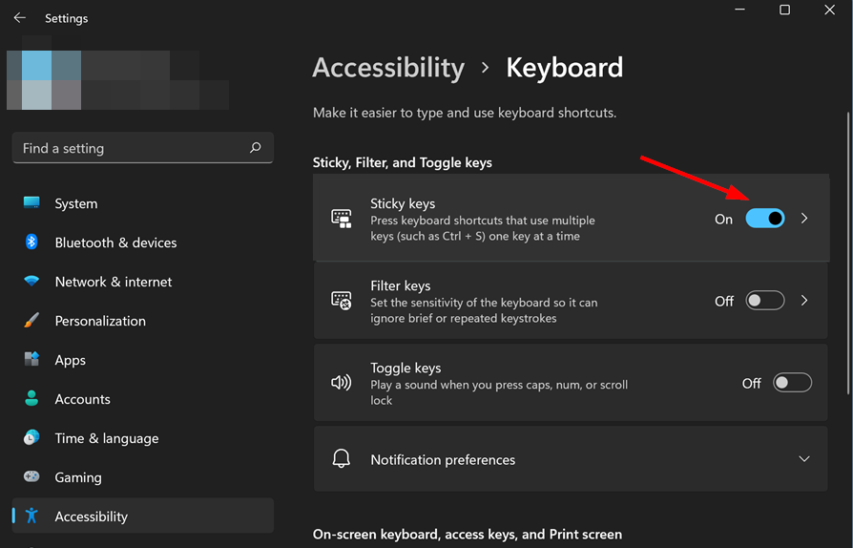Click the Time & language clock icon
The height and width of the screenshot is (548, 853).
(31, 437)
